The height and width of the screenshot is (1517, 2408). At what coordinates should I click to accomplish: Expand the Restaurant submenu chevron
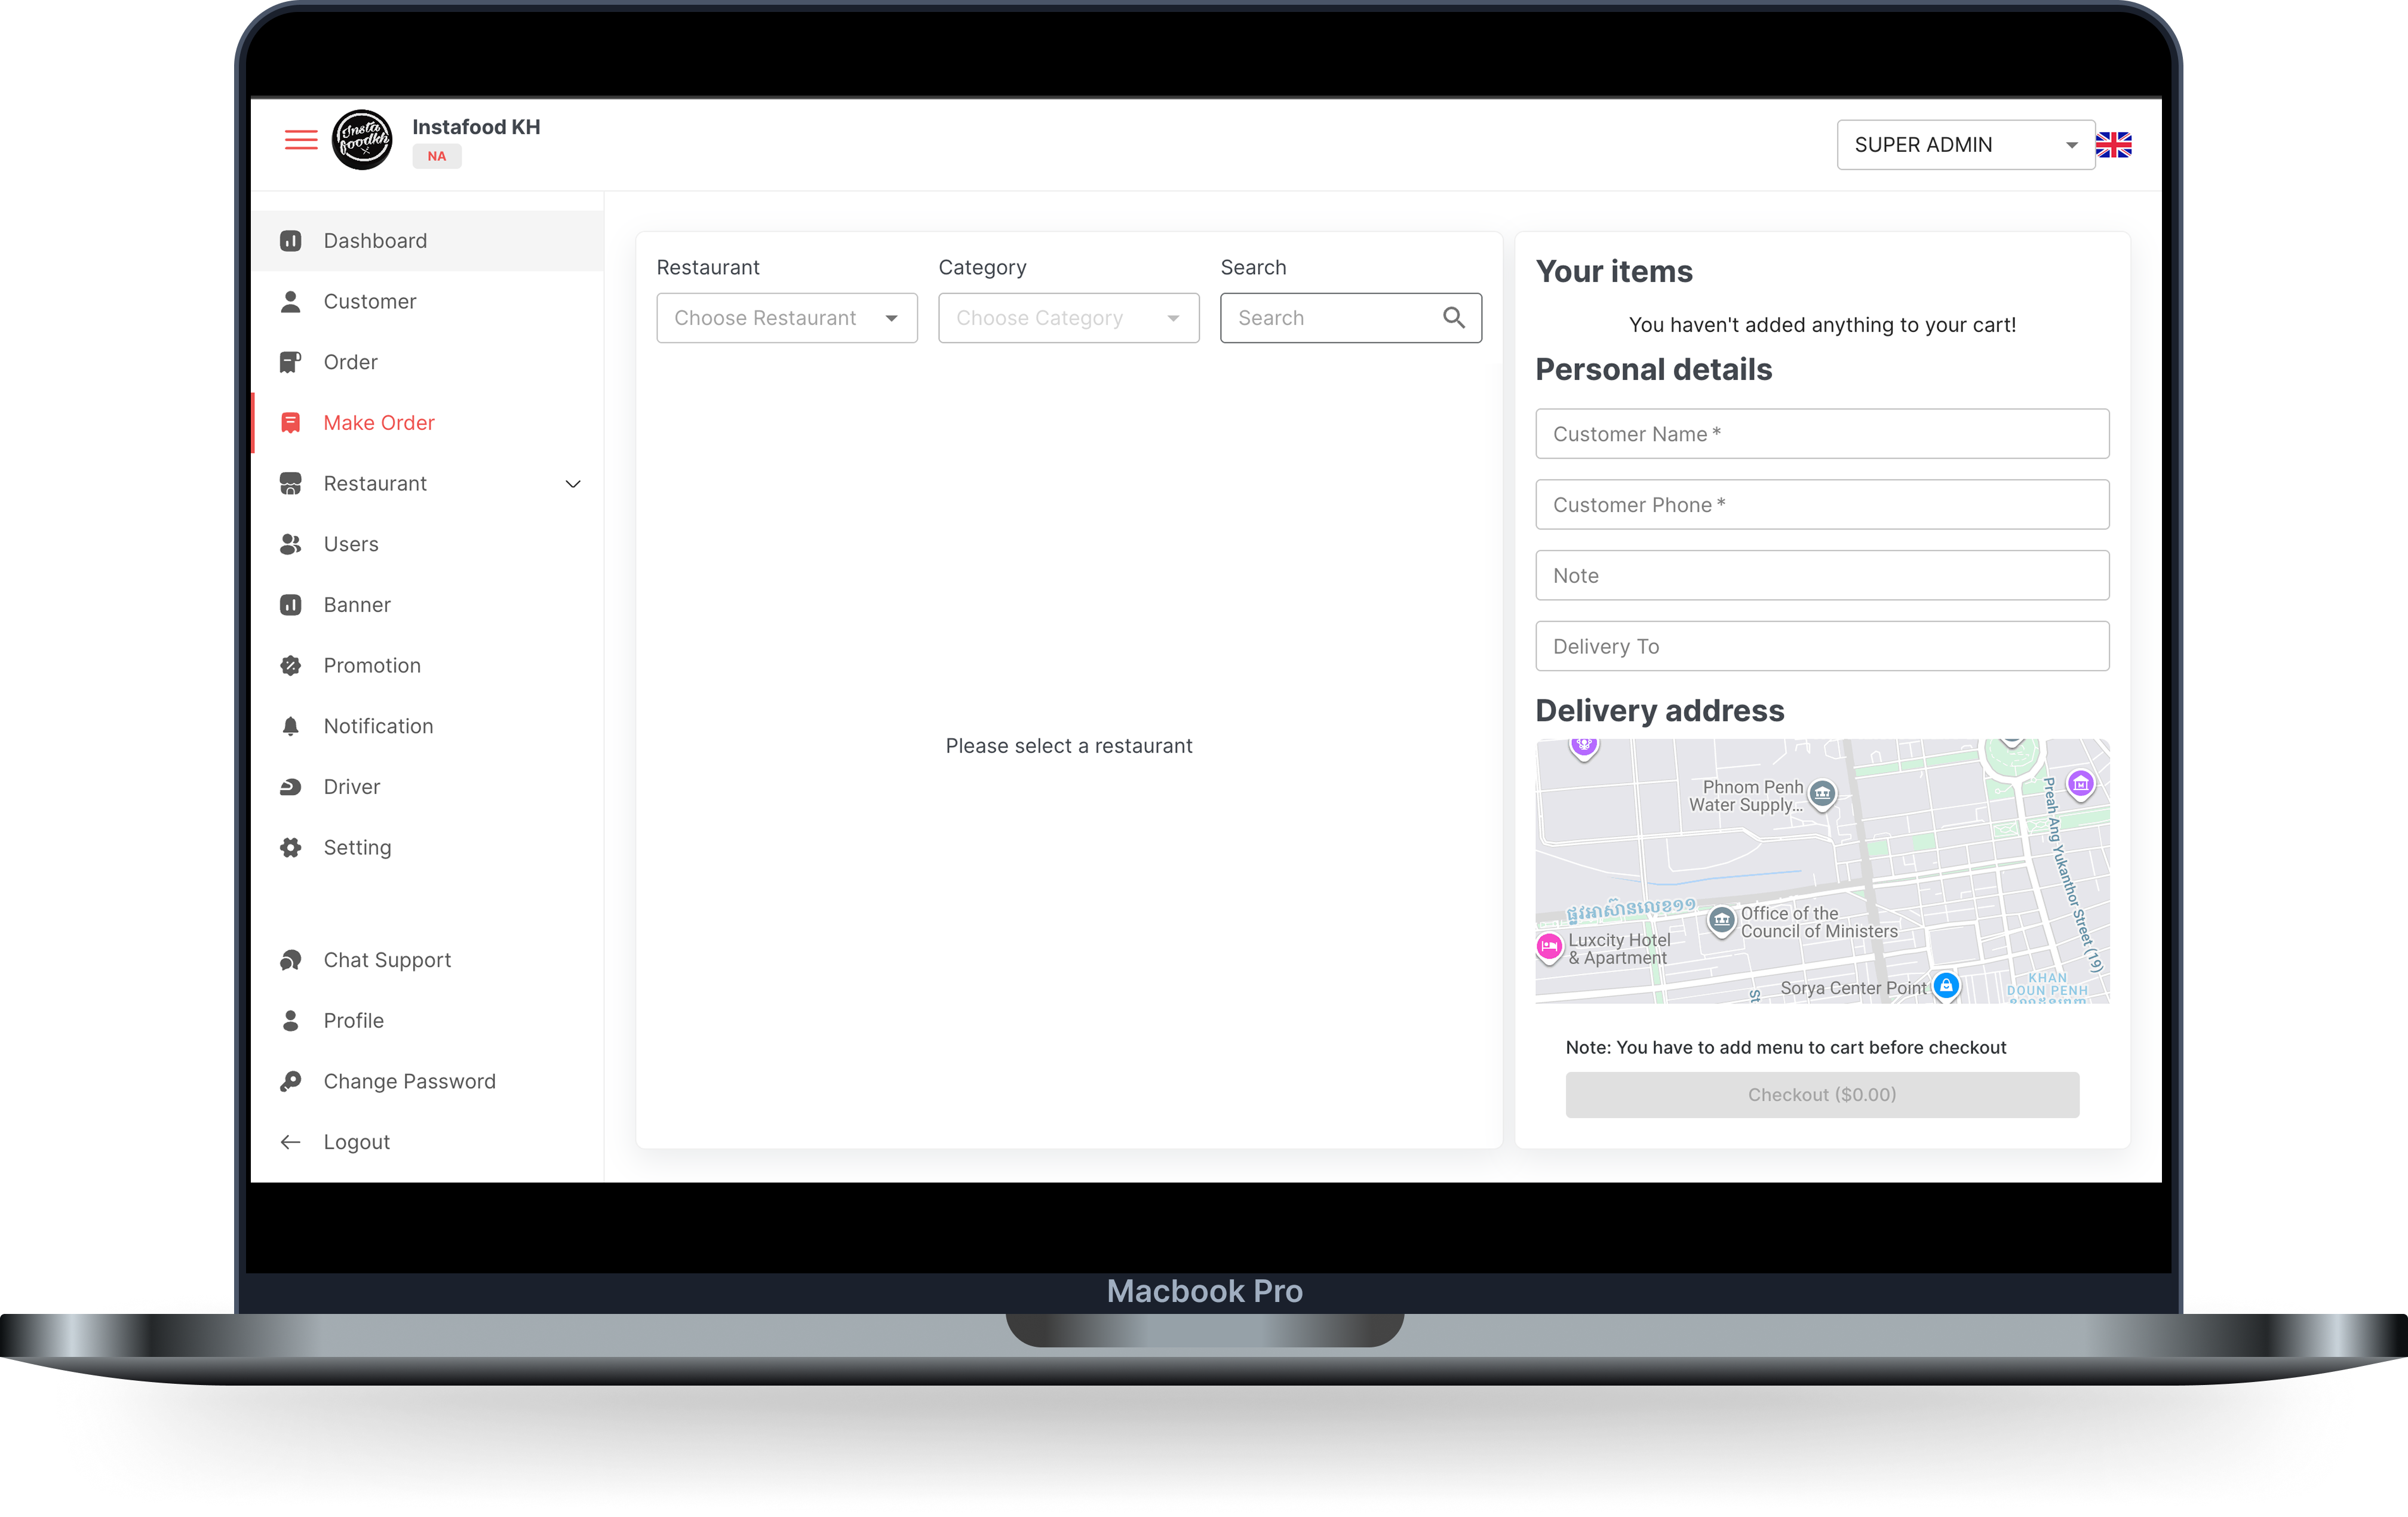573,484
